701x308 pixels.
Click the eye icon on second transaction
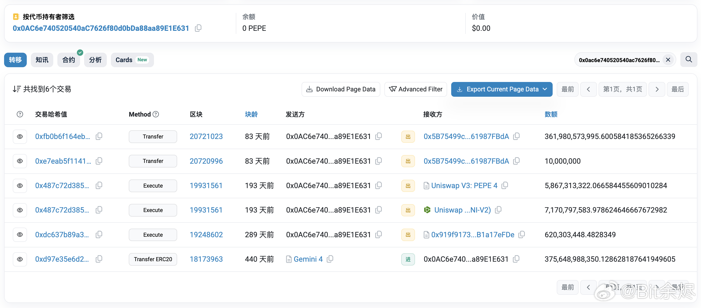point(20,161)
